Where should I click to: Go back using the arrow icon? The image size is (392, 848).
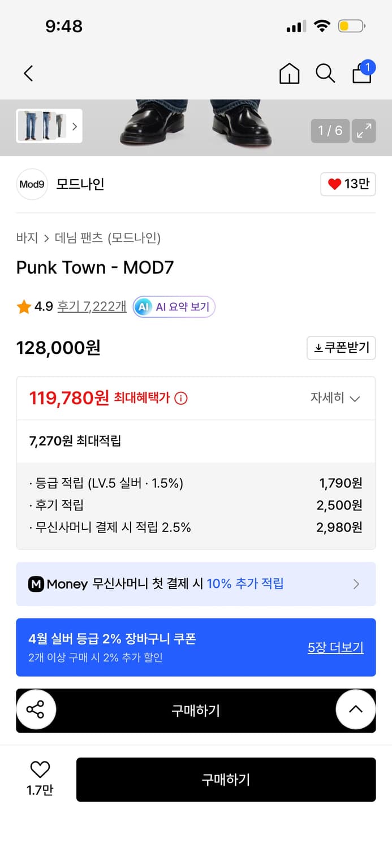28,73
